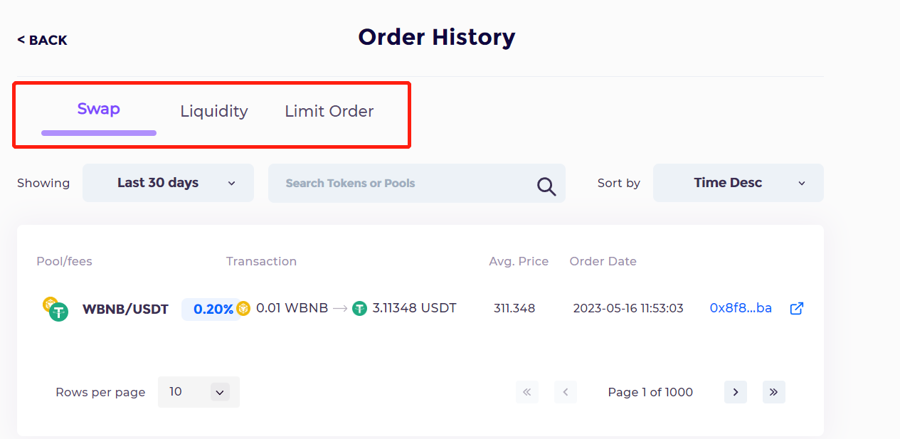Select the Swap tab

tap(99, 109)
